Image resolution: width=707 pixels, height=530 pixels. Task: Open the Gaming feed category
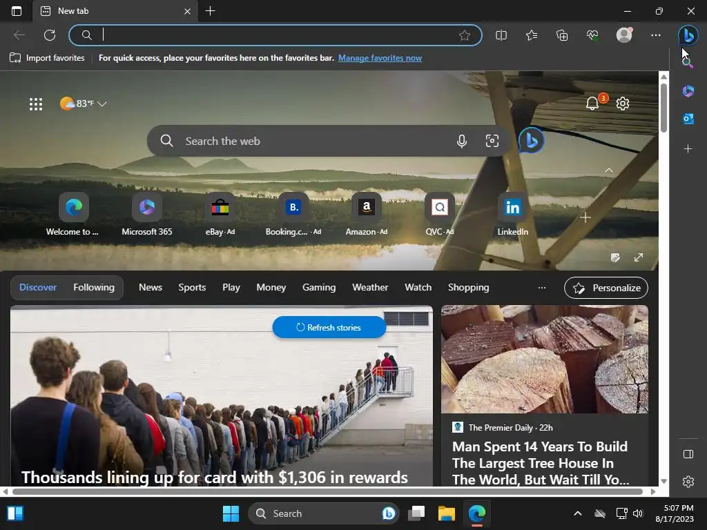point(319,288)
